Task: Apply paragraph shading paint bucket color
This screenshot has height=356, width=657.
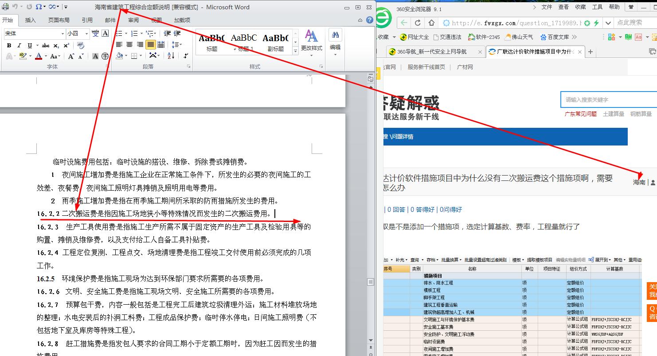Action: tap(119, 55)
